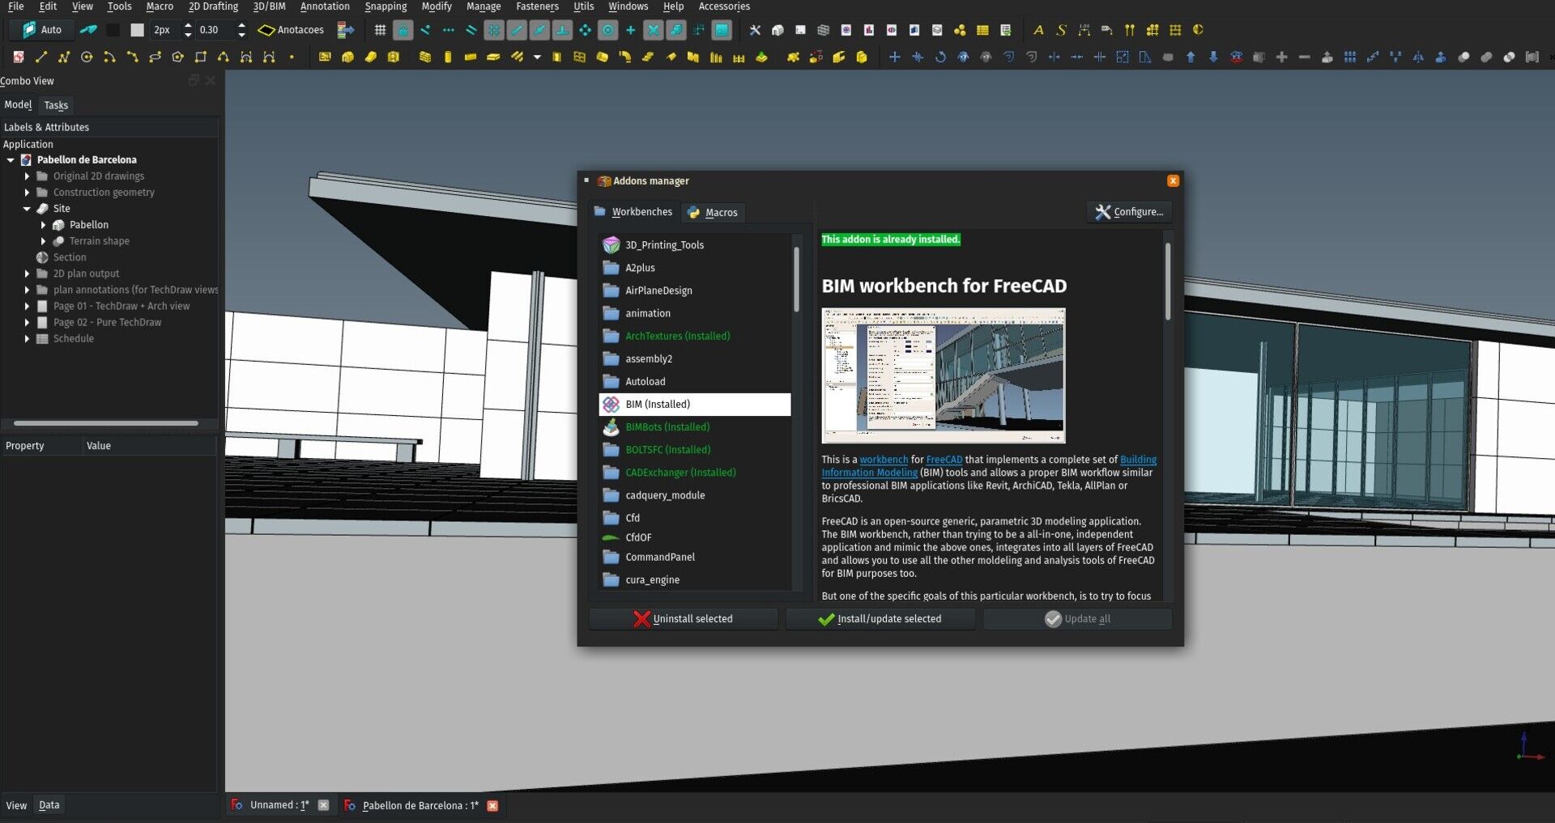Expand the Construction geometry group

[x=27, y=193]
